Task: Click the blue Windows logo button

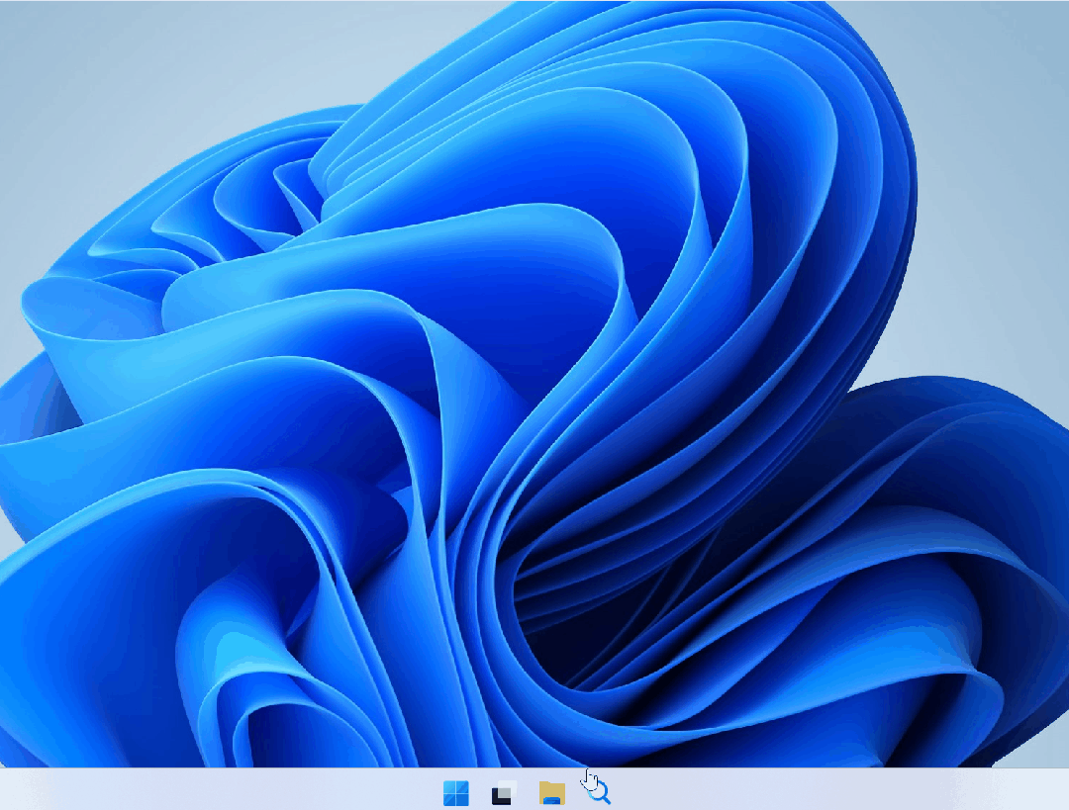Action: coord(456,792)
